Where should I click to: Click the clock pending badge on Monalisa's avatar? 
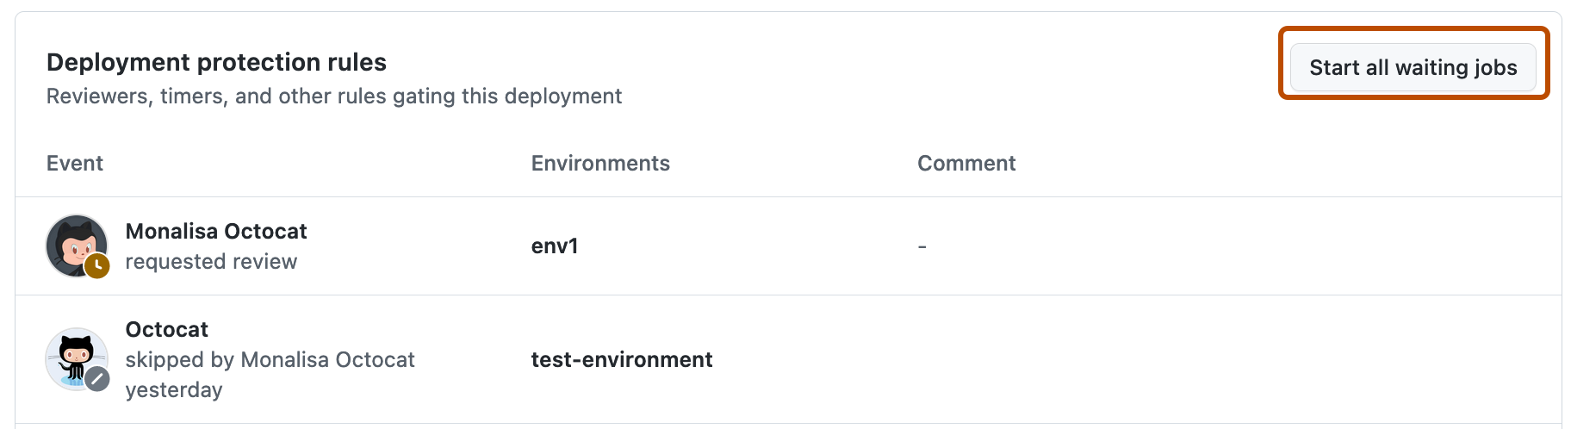pyautogui.click(x=97, y=266)
